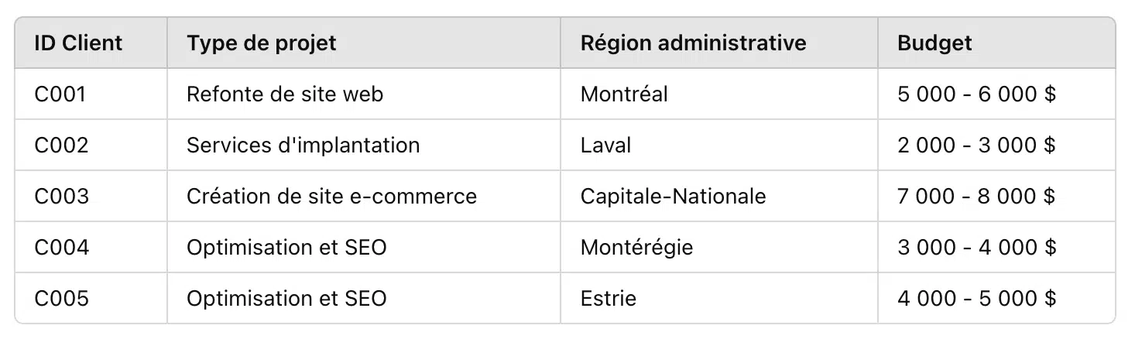The width and height of the screenshot is (1135, 339).
Task: Click the Laval region cell
Action: 719,145
